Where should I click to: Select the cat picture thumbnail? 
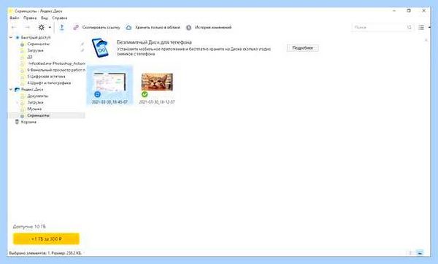(157, 82)
